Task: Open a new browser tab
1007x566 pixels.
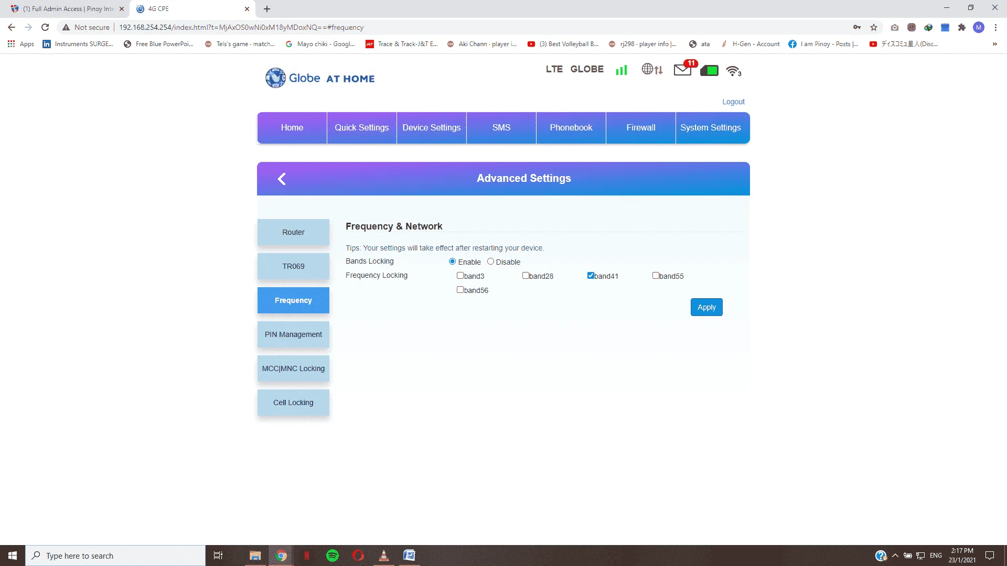Action: [x=267, y=9]
